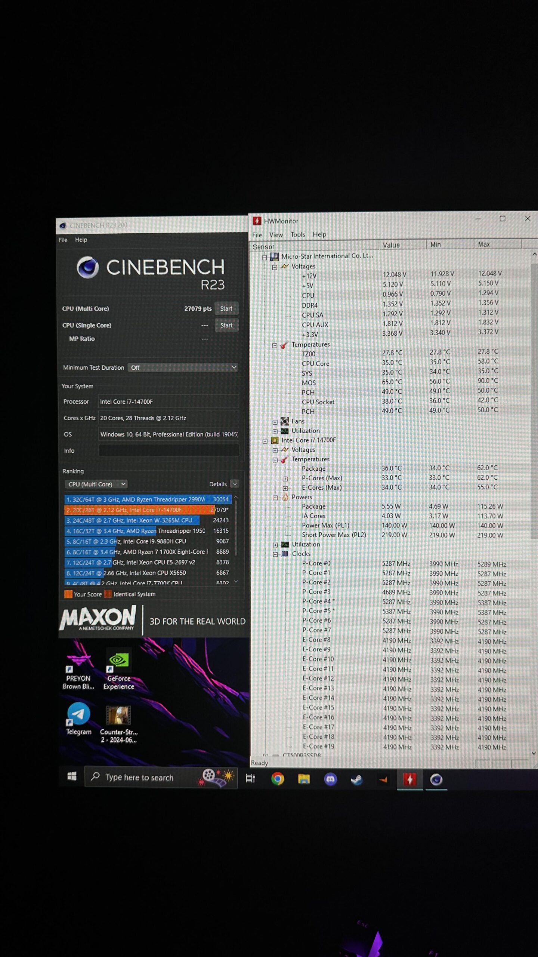Select the Intel Core i9-9880H ranking row
The image size is (538, 957).
click(x=148, y=541)
